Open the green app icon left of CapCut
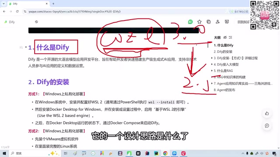The image size is (280, 157). click(x=129, y=153)
